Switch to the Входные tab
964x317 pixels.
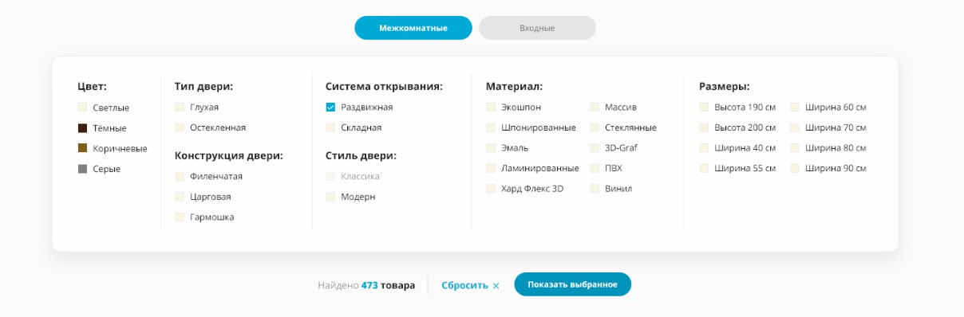pos(537,28)
